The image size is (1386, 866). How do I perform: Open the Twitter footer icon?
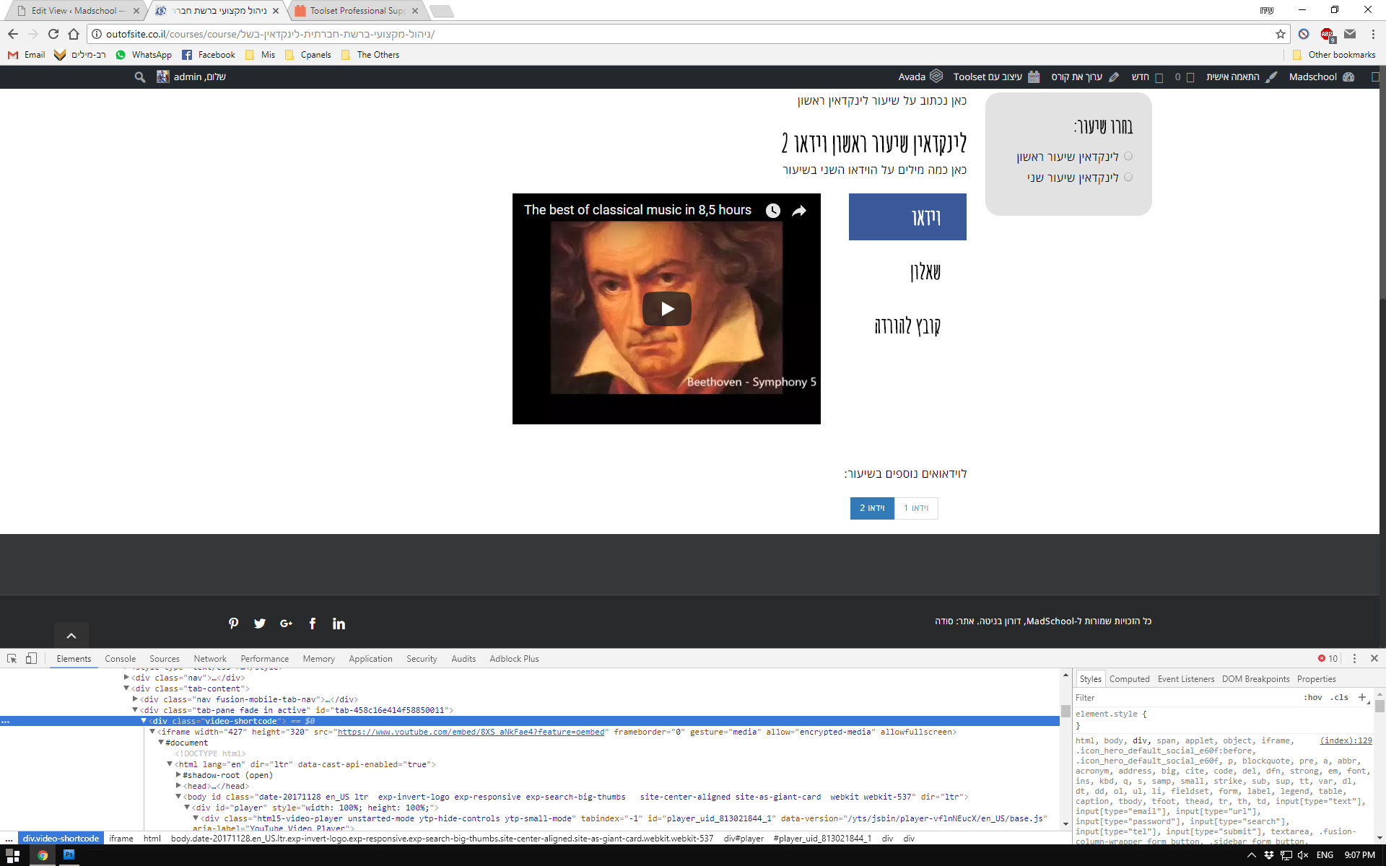[260, 624]
